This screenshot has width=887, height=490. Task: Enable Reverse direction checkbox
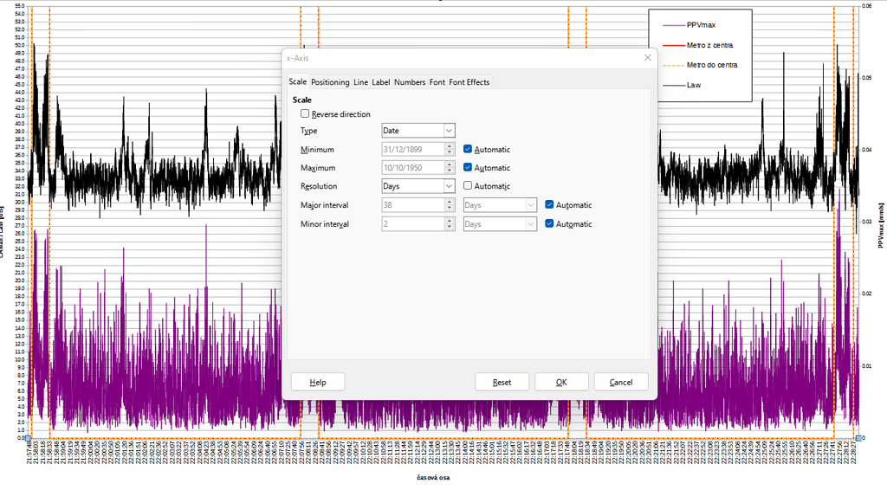pos(305,113)
